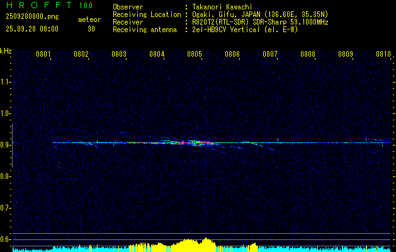Click the Observer field label

128,7
